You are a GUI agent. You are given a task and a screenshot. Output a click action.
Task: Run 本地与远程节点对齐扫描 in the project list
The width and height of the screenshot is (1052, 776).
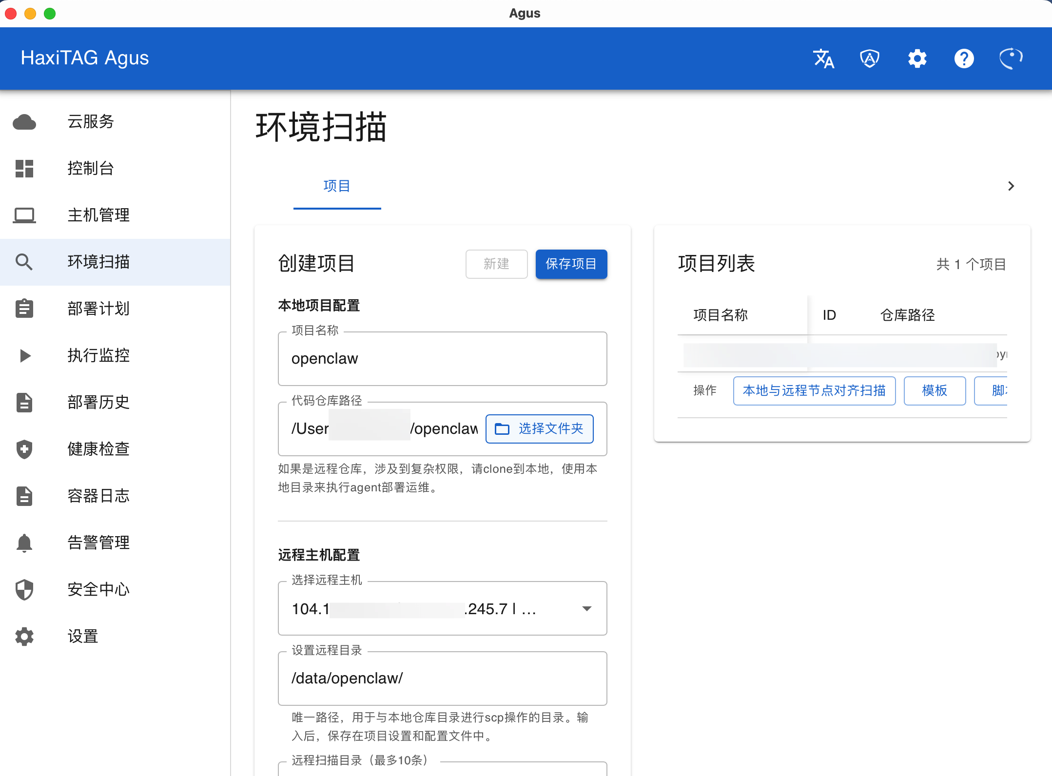coord(814,390)
